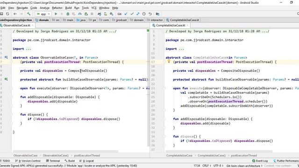Click the Synchronize refresh icon
Viewport: 299px width, 168px height.
pyautogui.click(x=7, y=14)
